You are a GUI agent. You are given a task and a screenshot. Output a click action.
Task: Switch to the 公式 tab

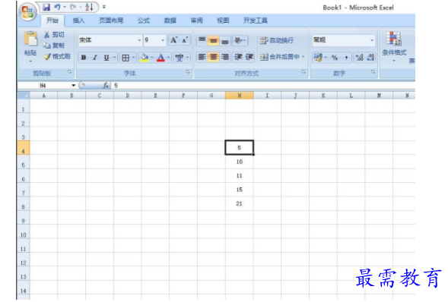point(144,20)
